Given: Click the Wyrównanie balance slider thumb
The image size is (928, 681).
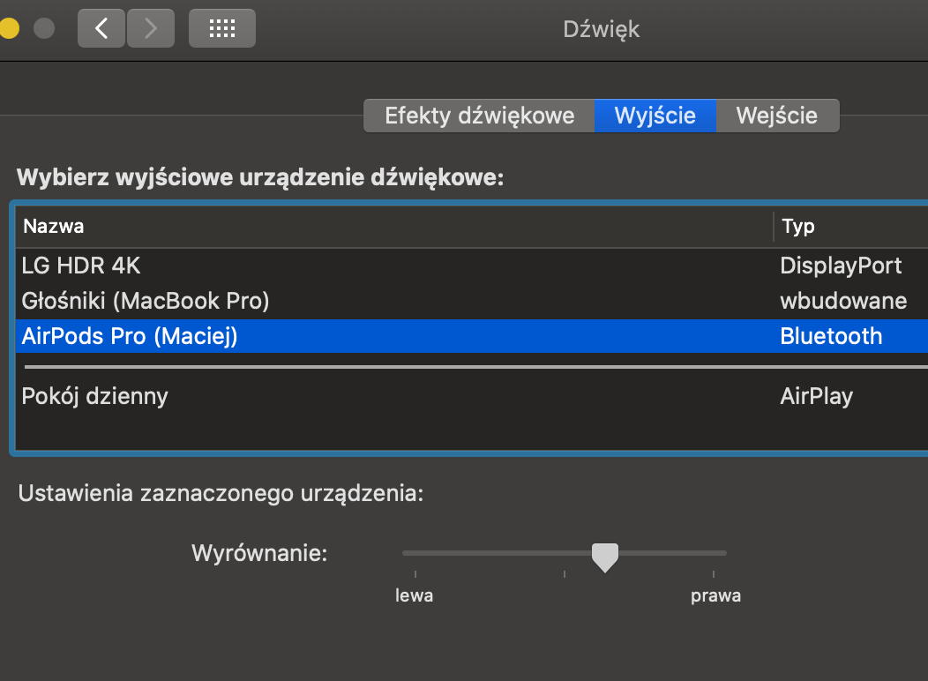Looking at the screenshot, I should click(x=604, y=557).
